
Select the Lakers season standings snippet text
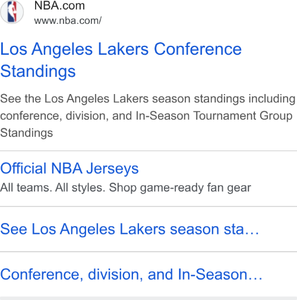[x=147, y=115]
